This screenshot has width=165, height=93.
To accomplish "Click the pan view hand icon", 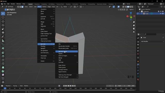I will [x=134, y=25].
